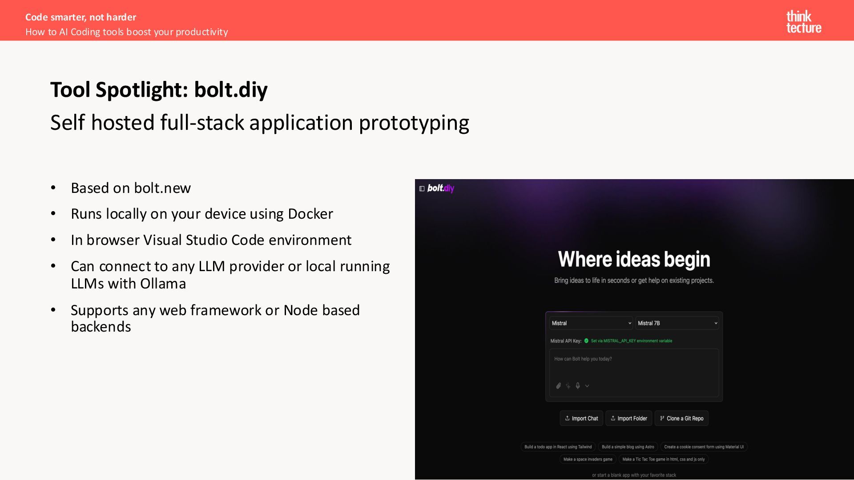This screenshot has height=480, width=854.
Task: Click 'Self hosted full-stack application prototyping' subtitle
Action: 260,123
